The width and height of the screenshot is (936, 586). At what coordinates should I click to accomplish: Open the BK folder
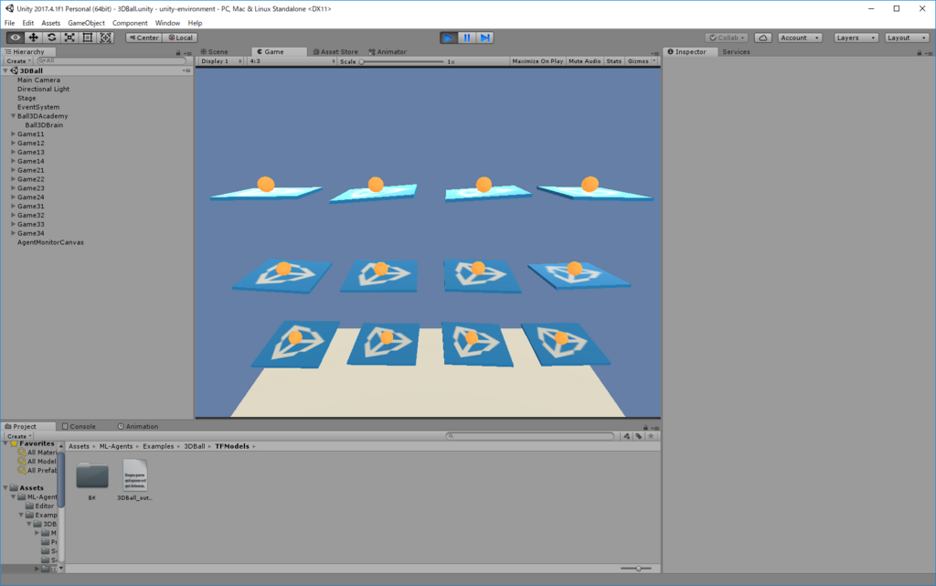click(92, 480)
